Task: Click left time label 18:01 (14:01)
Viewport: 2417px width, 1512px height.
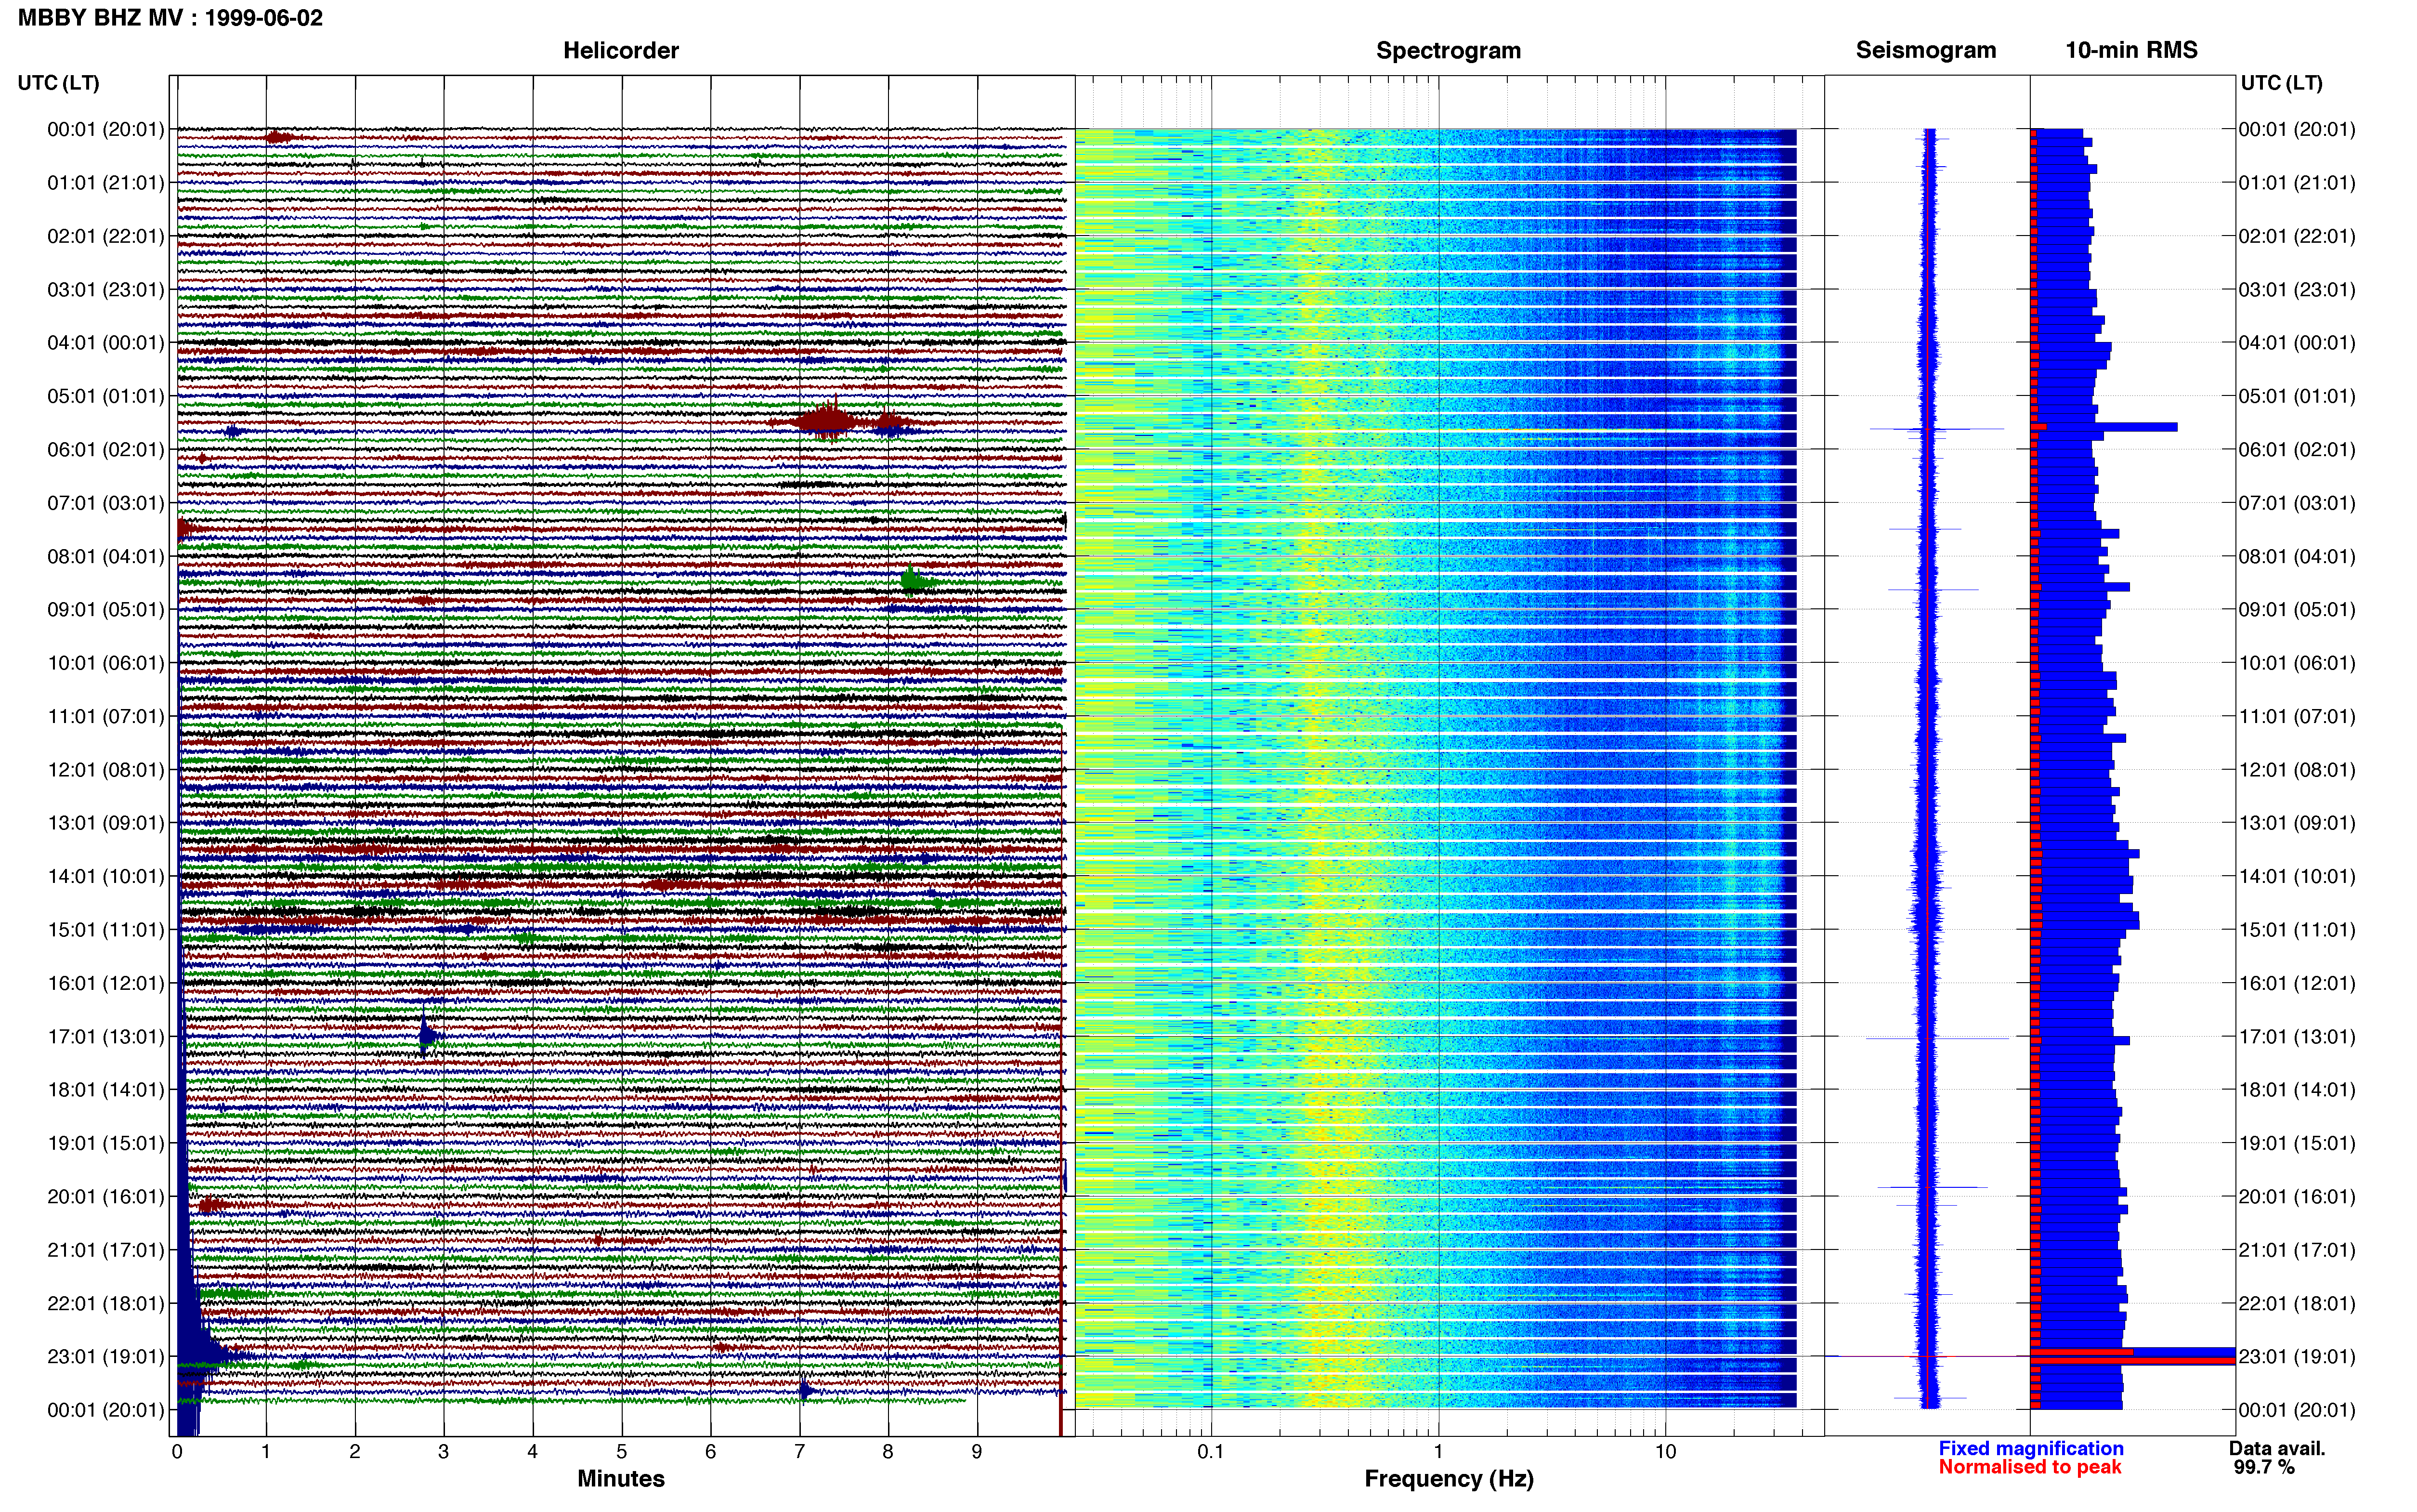Action: (x=106, y=1090)
